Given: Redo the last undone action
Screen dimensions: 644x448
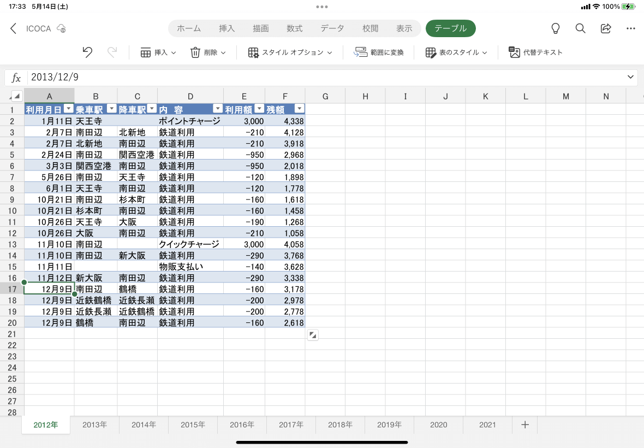Looking at the screenshot, I should [x=112, y=52].
